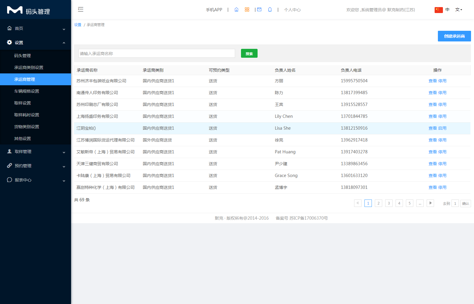Expand the 取样管理 menu chevron

click(x=64, y=152)
